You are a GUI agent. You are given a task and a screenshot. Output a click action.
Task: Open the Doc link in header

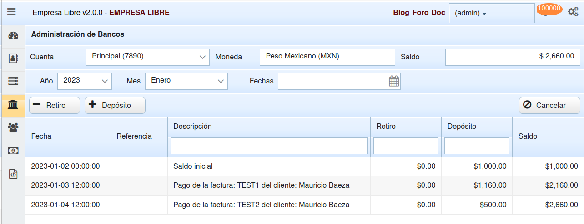pos(438,13)
